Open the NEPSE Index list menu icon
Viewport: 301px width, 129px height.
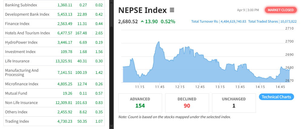tap(172, 10)
